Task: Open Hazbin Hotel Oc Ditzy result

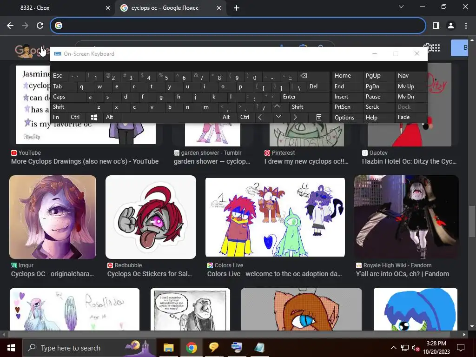Action: click(409, 161)
